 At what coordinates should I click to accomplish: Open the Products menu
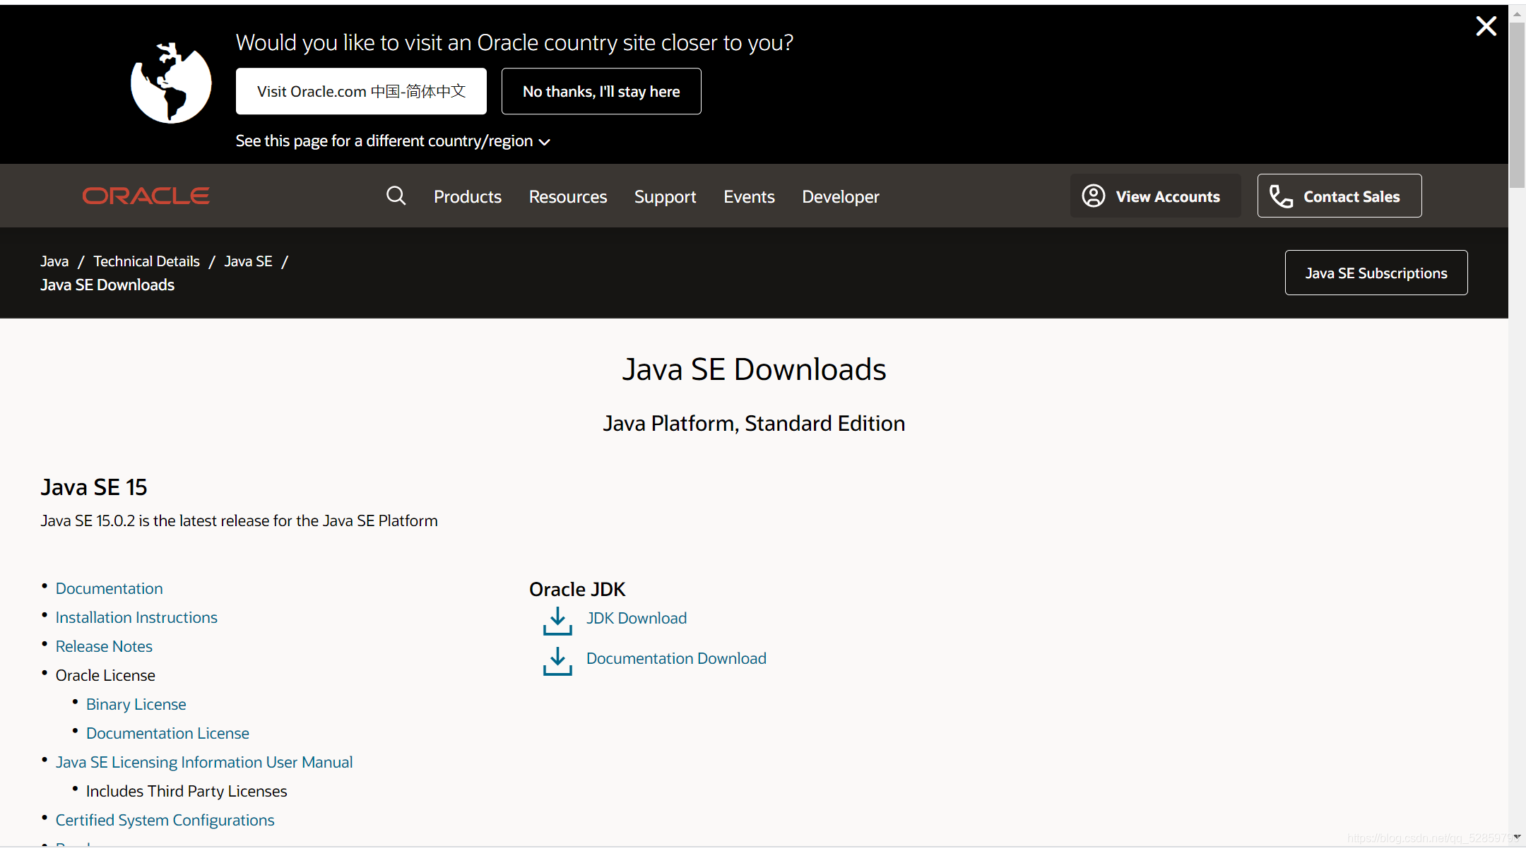(467, 196)
